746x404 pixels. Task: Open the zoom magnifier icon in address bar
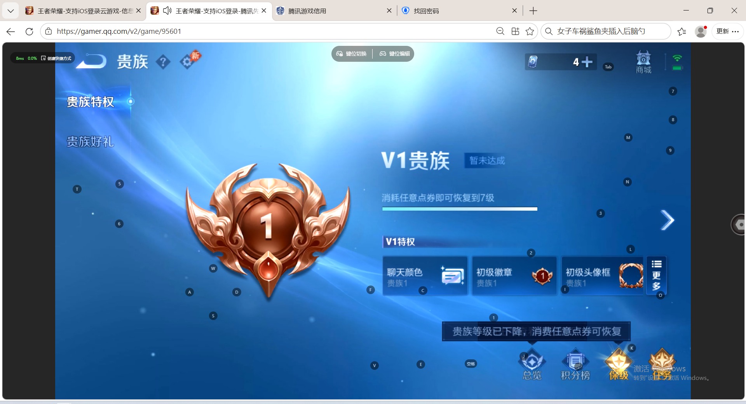(500, 31)
